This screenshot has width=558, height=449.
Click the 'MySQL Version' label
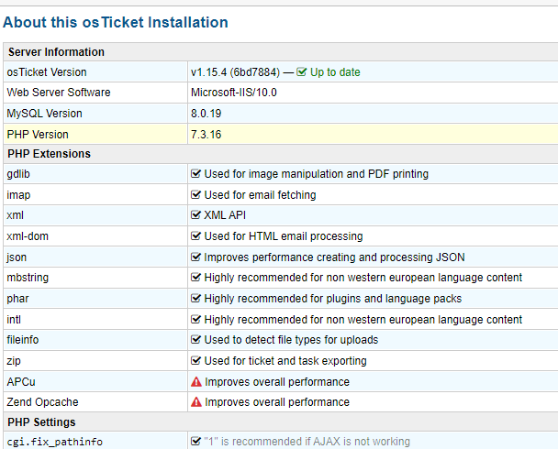(44, 114)
